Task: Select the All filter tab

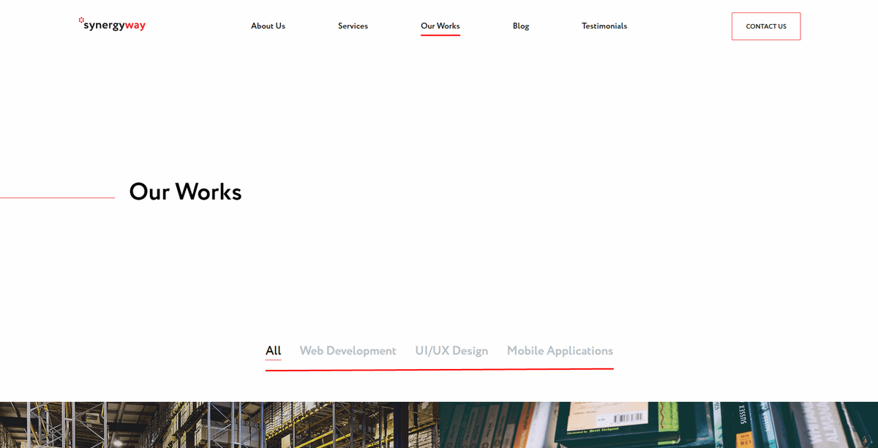Action: [273, 351]
